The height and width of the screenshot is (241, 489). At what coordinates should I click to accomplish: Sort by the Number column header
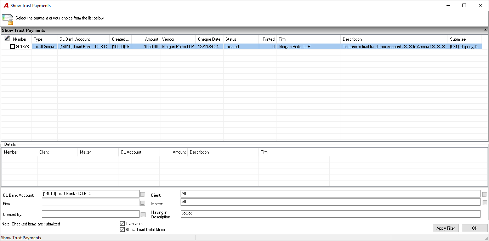tap(20, 39)
